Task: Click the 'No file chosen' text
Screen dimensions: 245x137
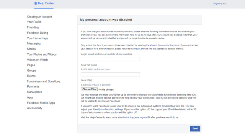Action: [x=106, y=90]
